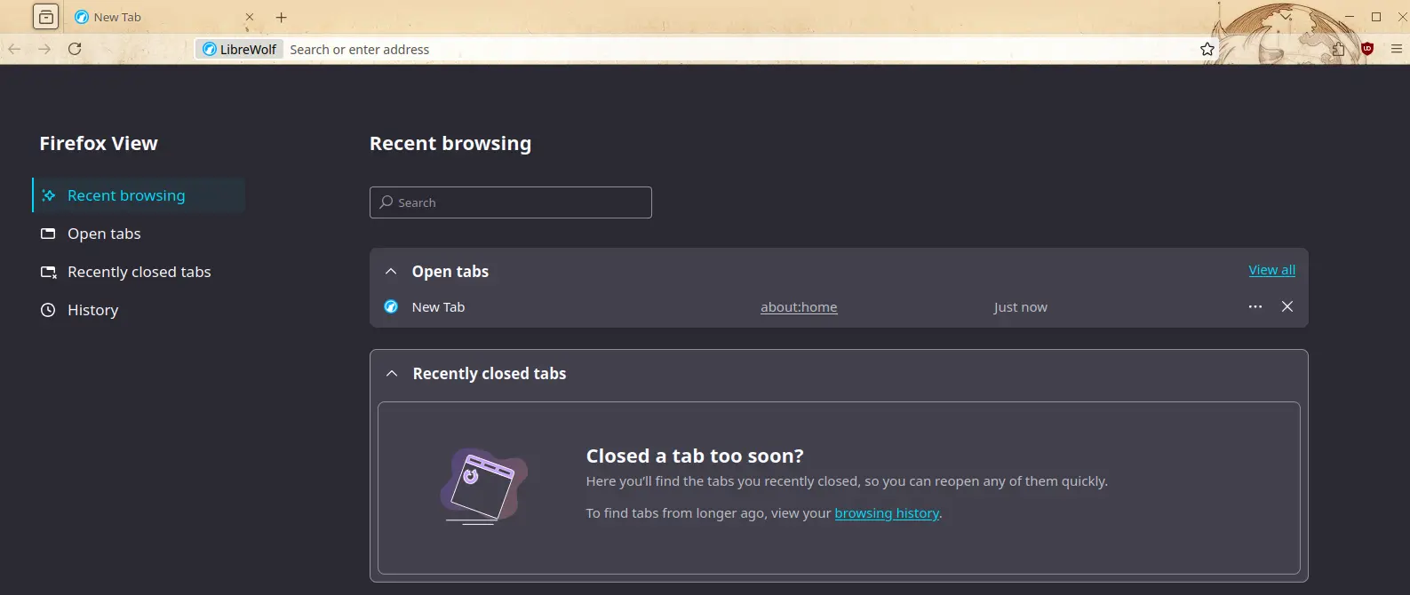Click the LibreWolf identity box
Viewport: 1410px width, 595px height.
[x=239, y=49]
